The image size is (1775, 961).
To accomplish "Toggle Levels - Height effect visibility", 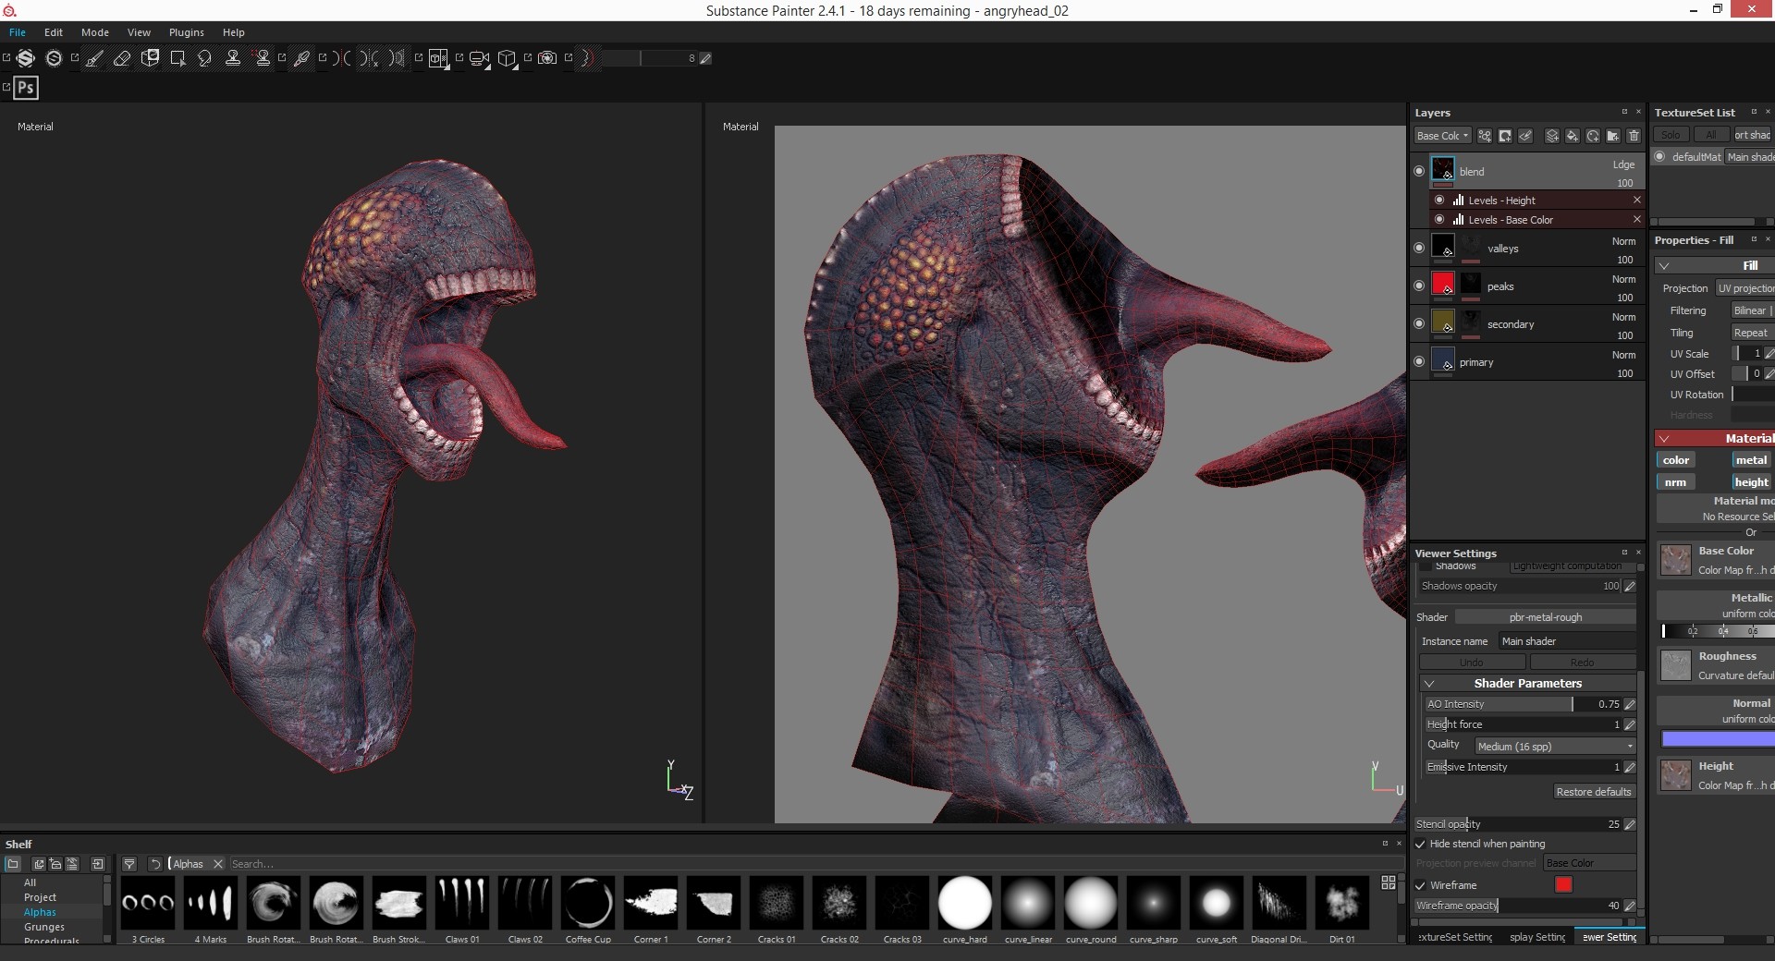I will click(1439, 200).
